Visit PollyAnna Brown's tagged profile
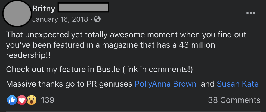Image resolution: width=266 pixels, height=112 pixels. click(x=165, y=84)
